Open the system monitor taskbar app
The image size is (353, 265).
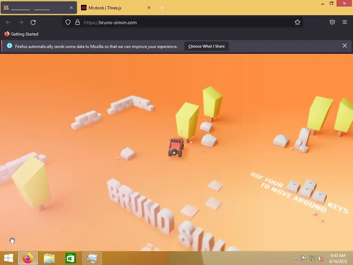[92, 258]
